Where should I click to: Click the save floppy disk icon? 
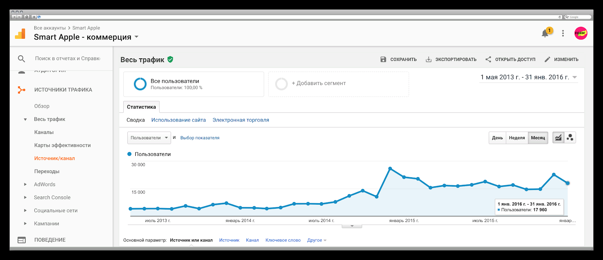point(383,59)
